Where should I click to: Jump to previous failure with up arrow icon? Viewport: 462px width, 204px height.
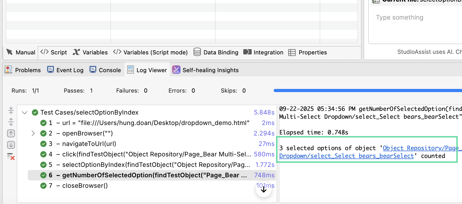coord(11,133)
